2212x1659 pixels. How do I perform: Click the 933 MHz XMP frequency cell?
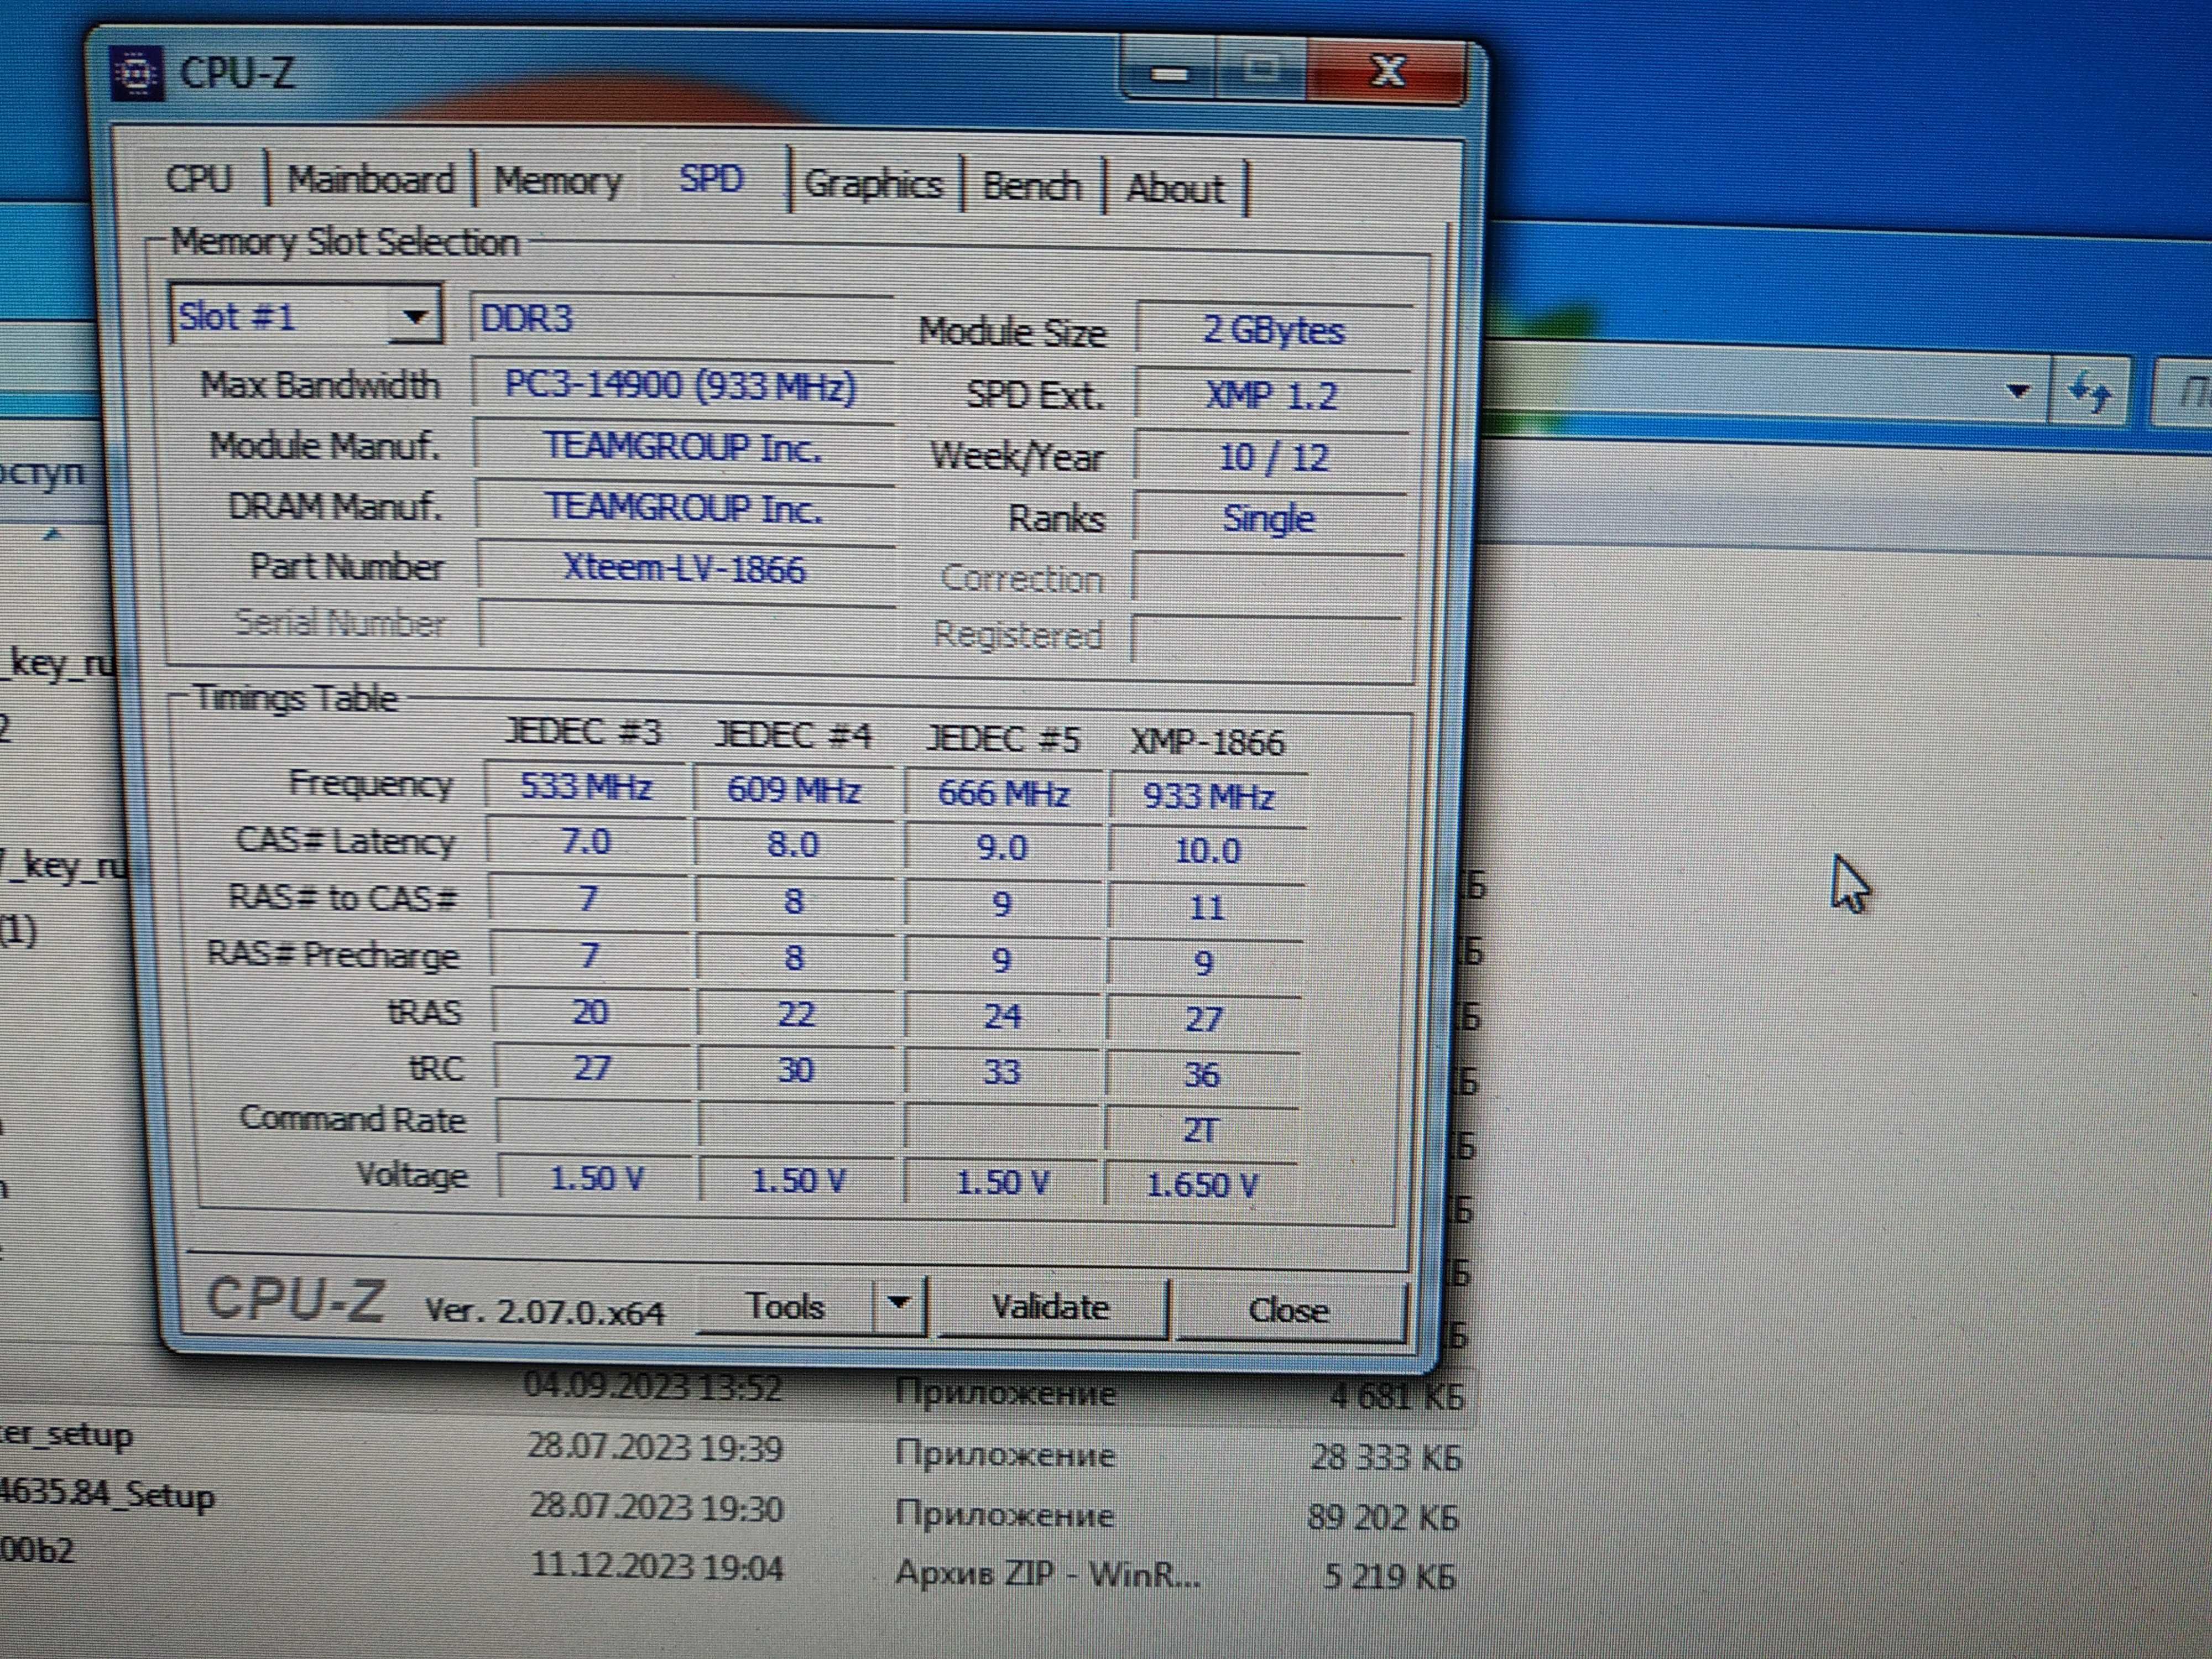pos(1208,797)
